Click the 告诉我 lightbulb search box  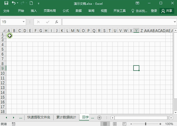coord(139,11)
